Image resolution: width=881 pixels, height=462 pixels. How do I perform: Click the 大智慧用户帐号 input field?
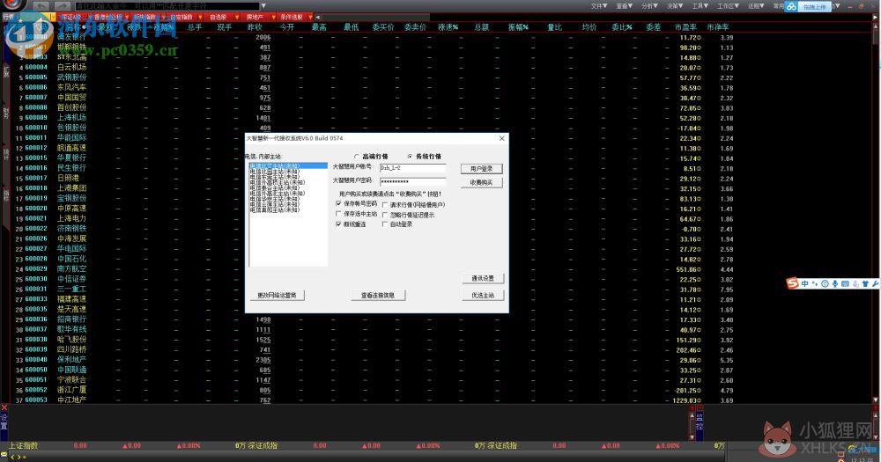coord(413,168)
